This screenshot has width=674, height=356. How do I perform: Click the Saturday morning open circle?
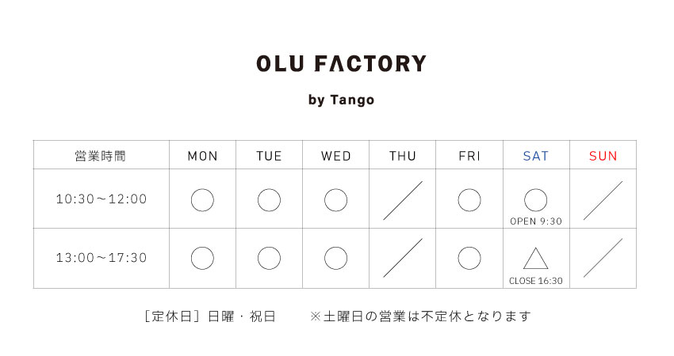pyautogui.click(x=536, y=199)
